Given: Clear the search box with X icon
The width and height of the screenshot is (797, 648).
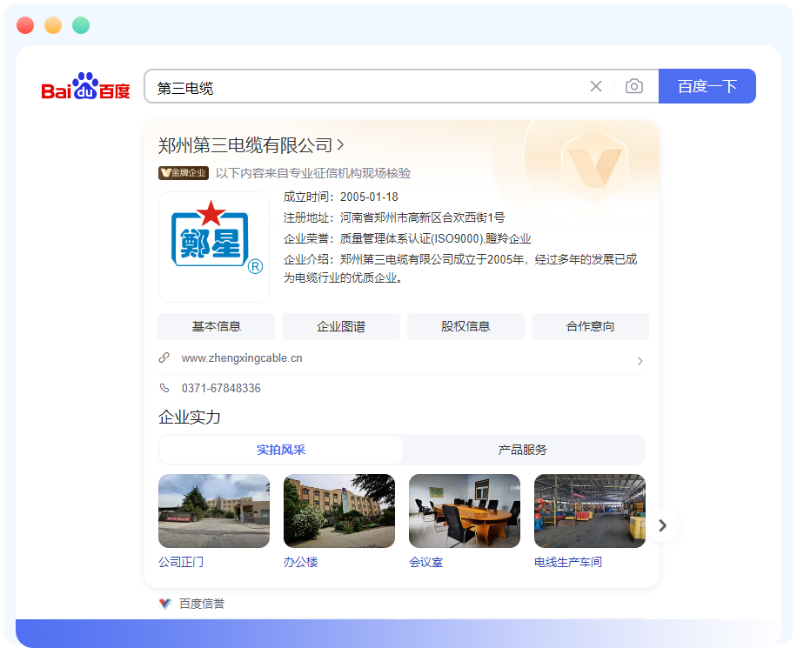Looking at the screenshot, I should pyautogui.click(x=596, y=86).
